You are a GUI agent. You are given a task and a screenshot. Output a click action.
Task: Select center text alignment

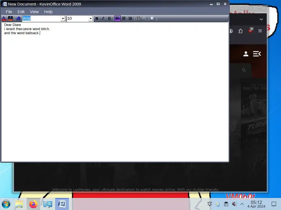point(124,18)
